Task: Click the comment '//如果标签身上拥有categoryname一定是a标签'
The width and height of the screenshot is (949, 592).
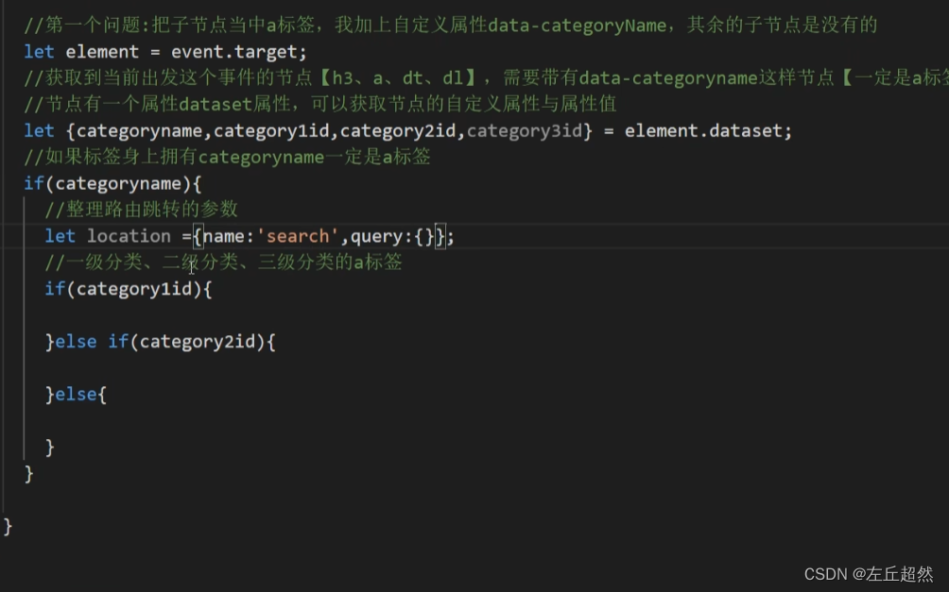Action: [x=227, y=158]
